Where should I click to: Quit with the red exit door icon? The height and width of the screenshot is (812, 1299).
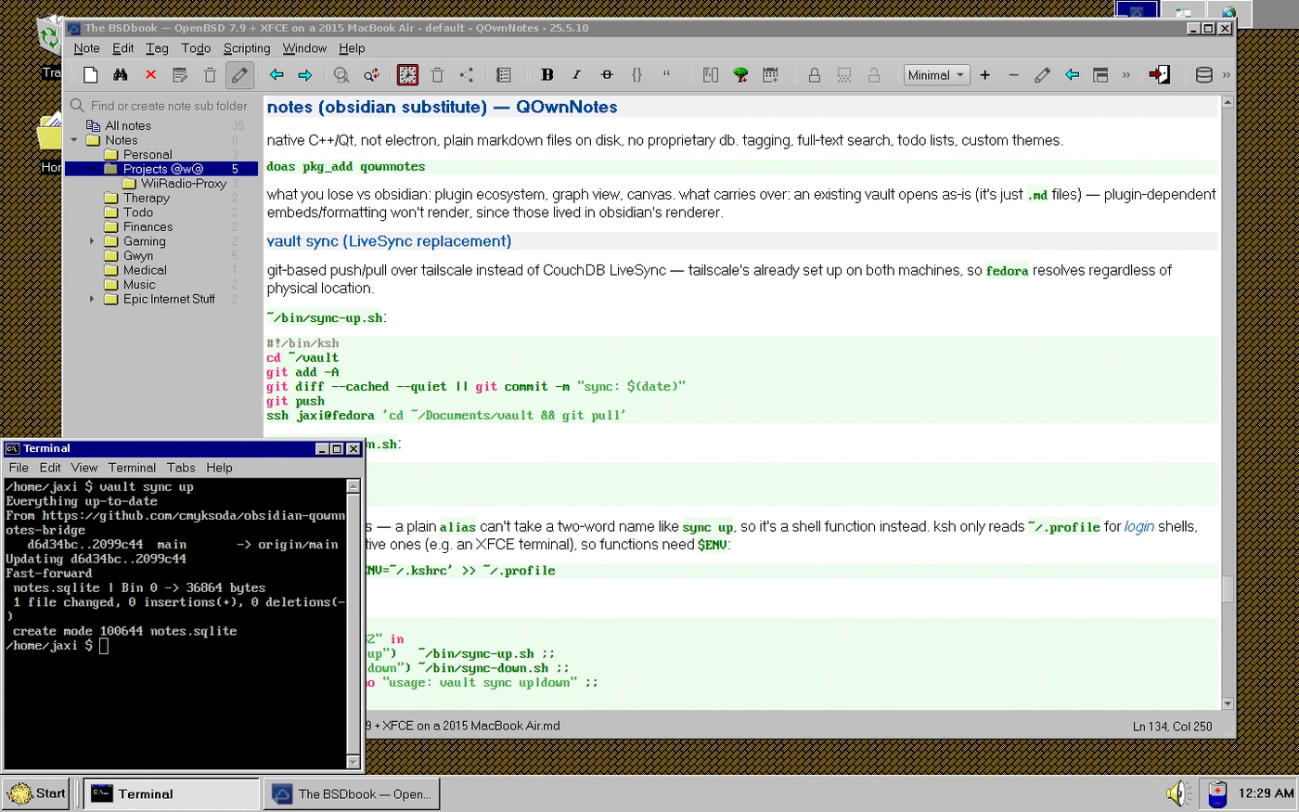1159,75
